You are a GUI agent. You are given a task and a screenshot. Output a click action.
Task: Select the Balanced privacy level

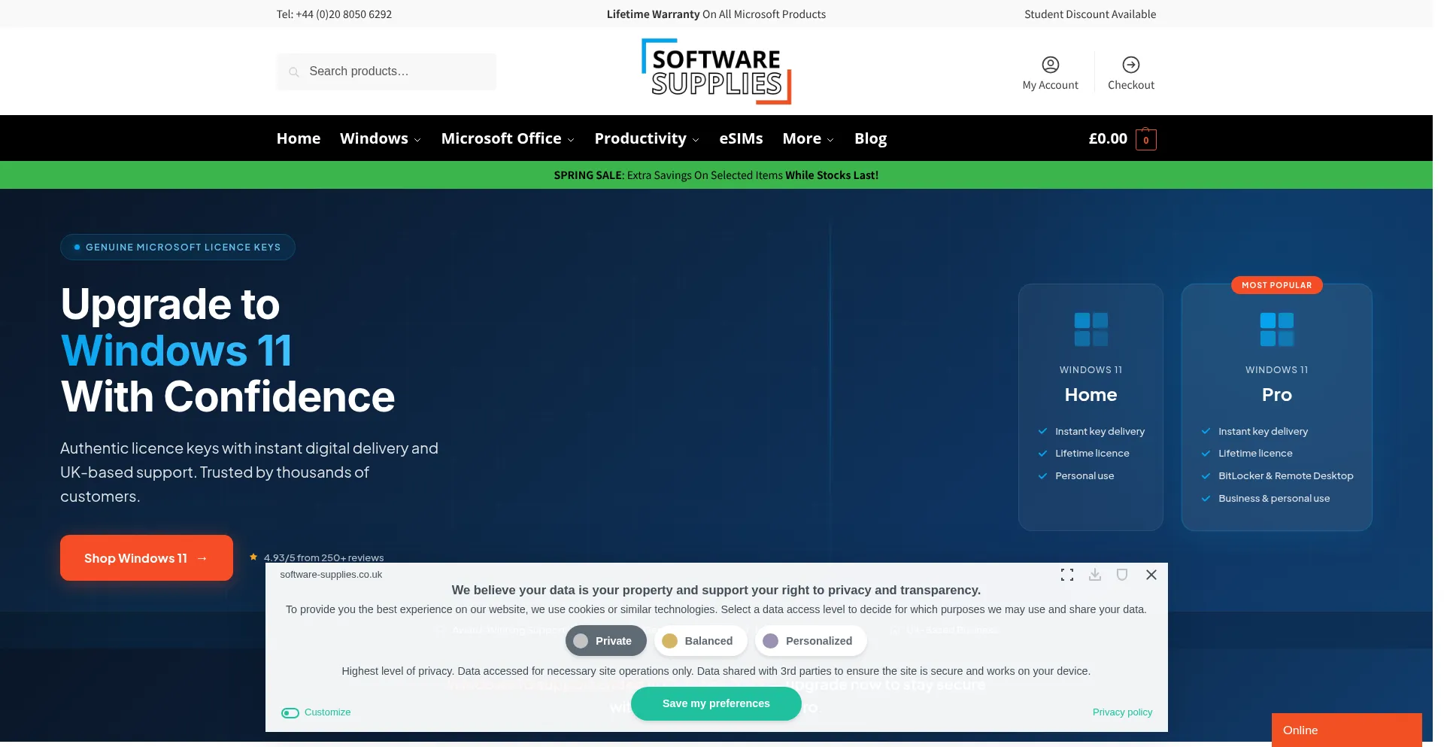coord(700,641)
